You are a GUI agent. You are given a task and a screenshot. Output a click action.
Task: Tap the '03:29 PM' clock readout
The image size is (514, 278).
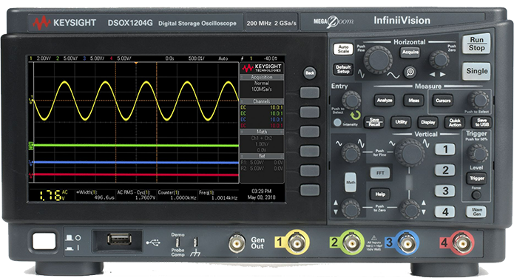point(261,191)
